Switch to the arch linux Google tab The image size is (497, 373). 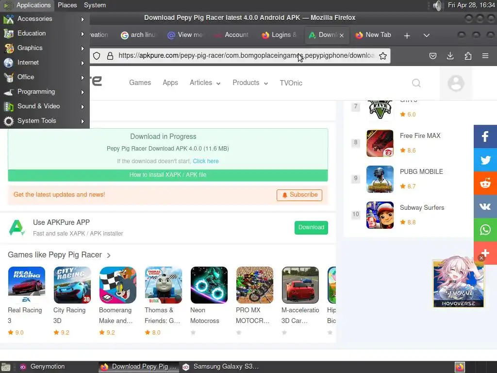tap(138, 35)
